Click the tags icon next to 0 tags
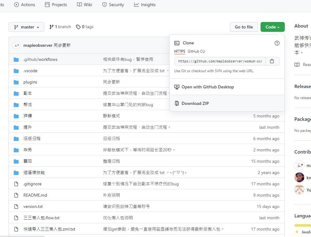This screenshot has width=311, height=237. tap(78, 27)
